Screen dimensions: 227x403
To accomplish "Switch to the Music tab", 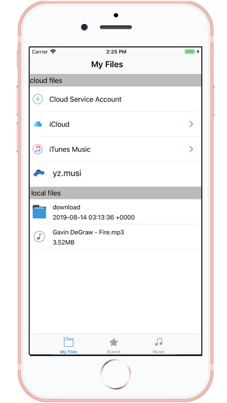I will click(x=159, y=346).
